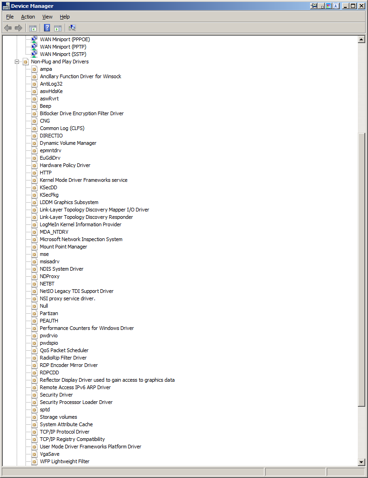Collapse the Non-Plug and Play Drivers node
This screenshot has height=478, width=368.
tap(17, 62)
